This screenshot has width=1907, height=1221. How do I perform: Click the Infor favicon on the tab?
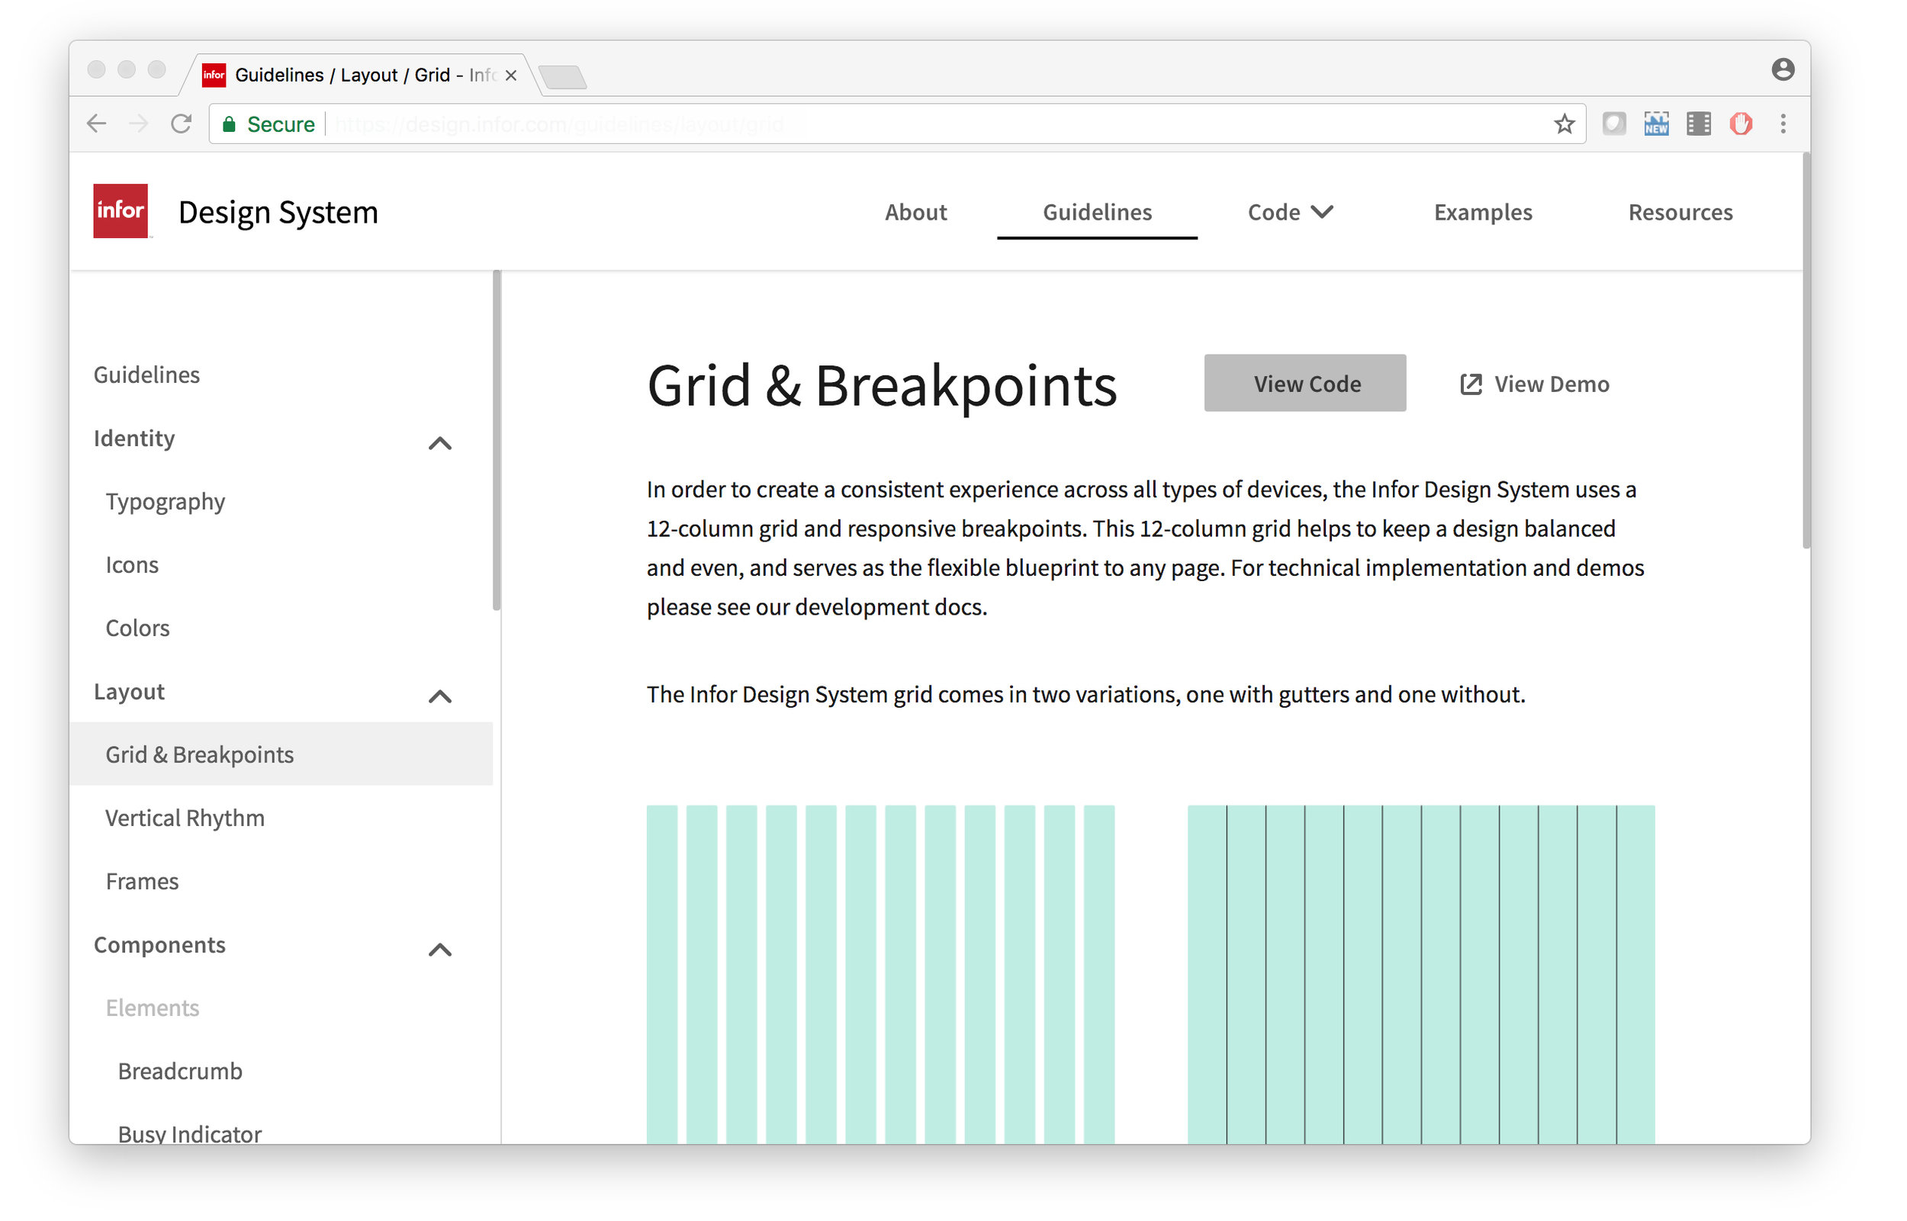coord(214,76)
